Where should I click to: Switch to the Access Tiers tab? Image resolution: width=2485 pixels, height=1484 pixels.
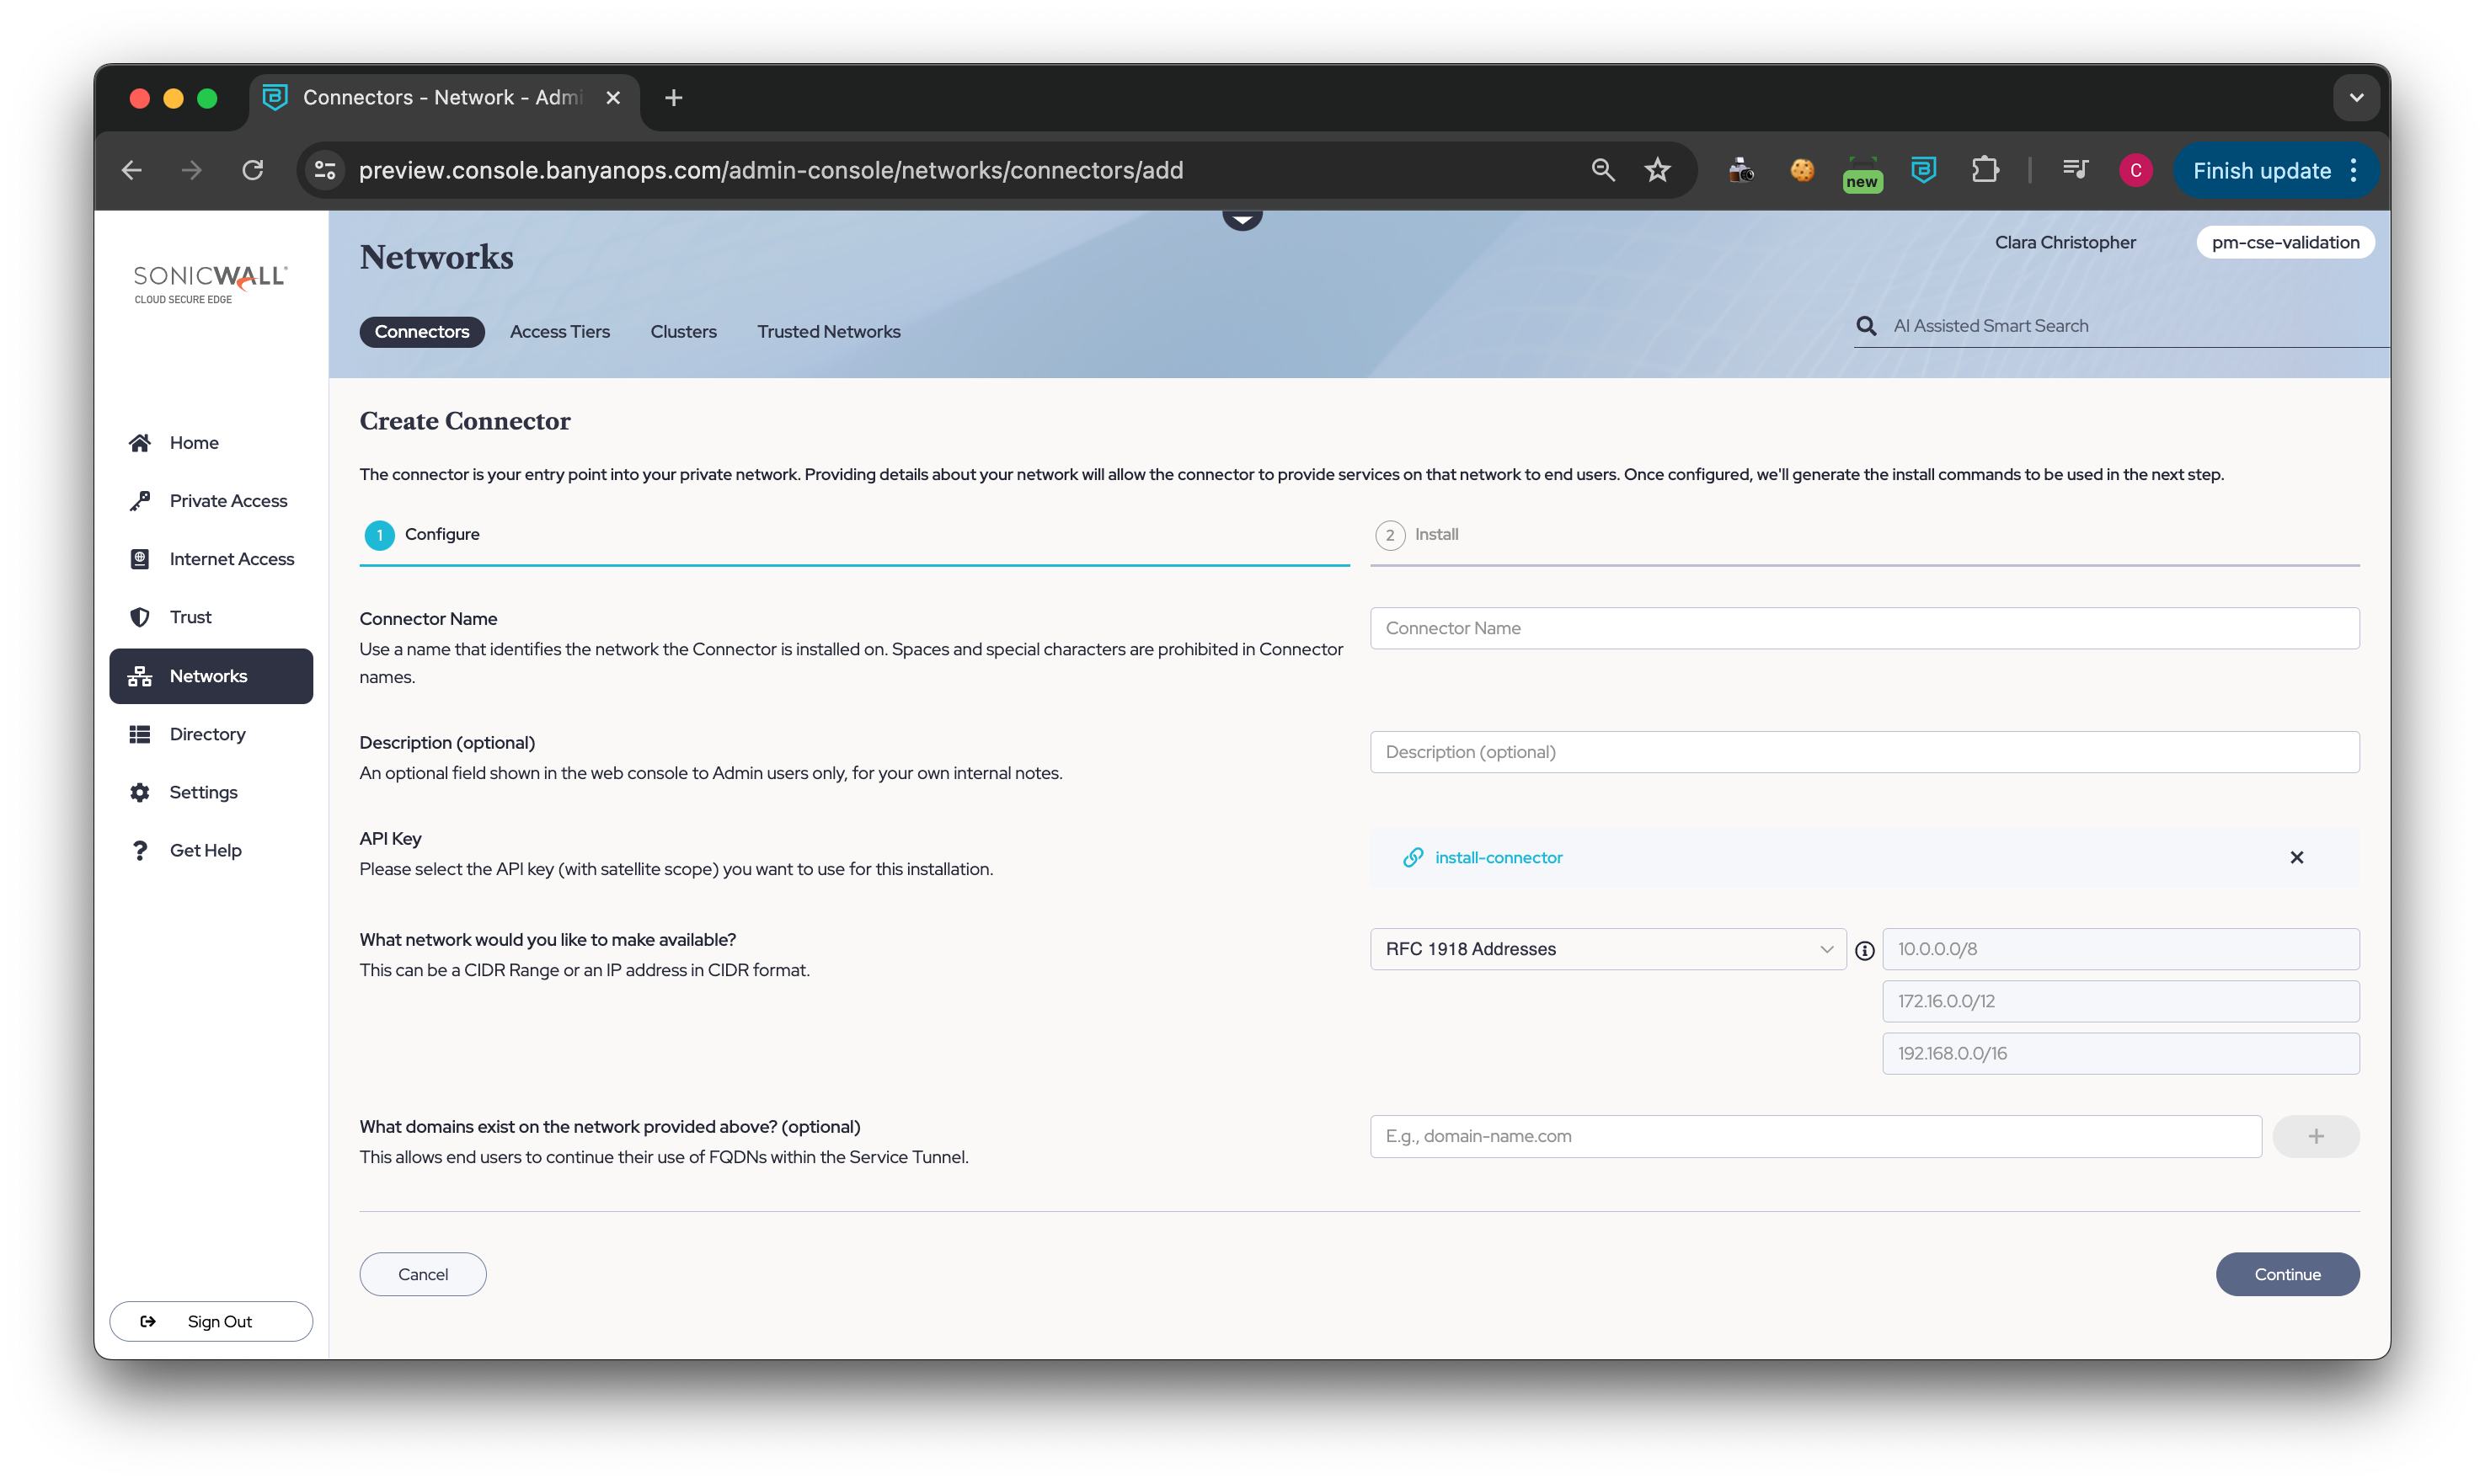click(x=559, y=332)
